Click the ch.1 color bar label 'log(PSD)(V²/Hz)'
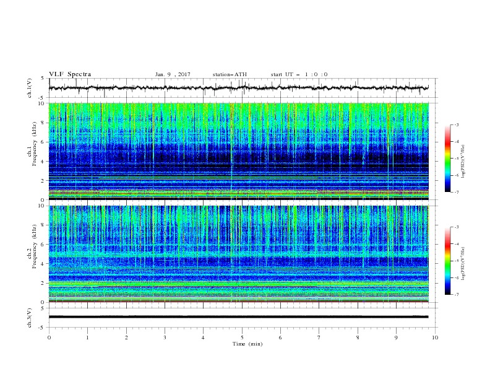Viewport: 490px width, 379px height. point(463,162)
